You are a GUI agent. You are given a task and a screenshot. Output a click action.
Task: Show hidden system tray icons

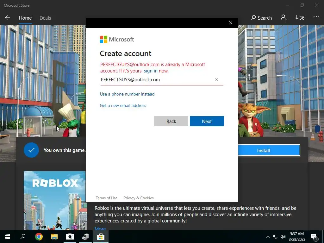click(268, 237)
